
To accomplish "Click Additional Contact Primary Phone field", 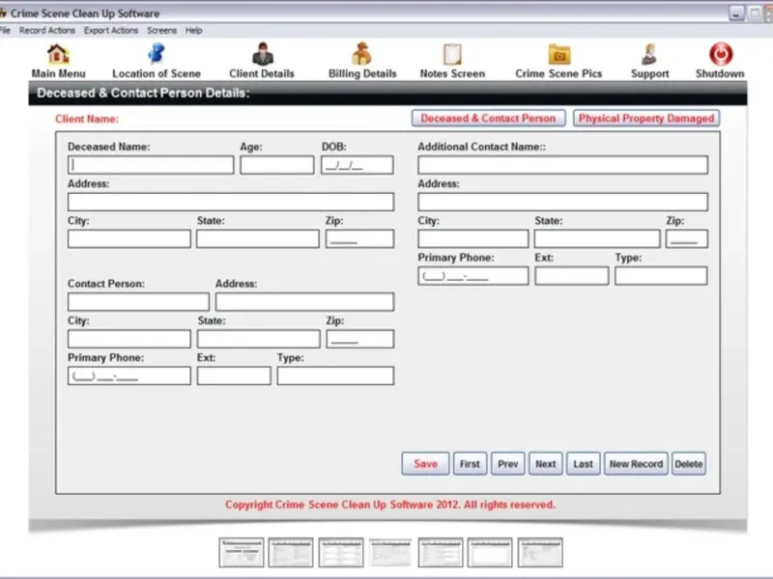I will (473, 276).
